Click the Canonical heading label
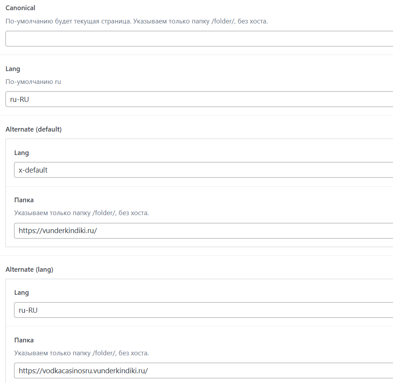Screen dimensions: 393x383 20,8
